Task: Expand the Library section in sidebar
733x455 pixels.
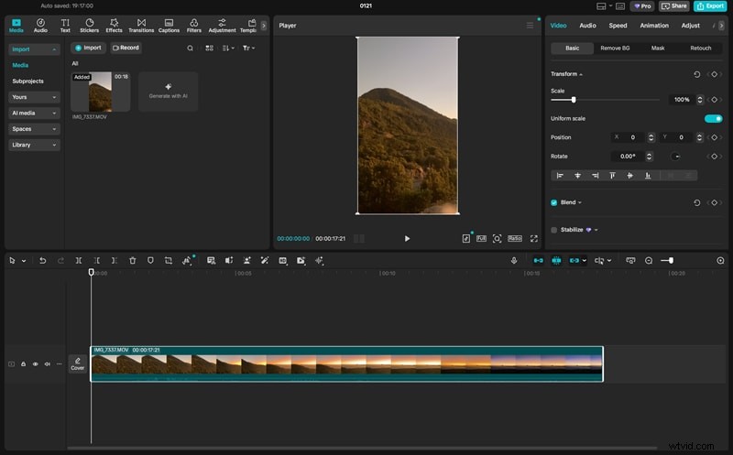Action: click(35, 145)
